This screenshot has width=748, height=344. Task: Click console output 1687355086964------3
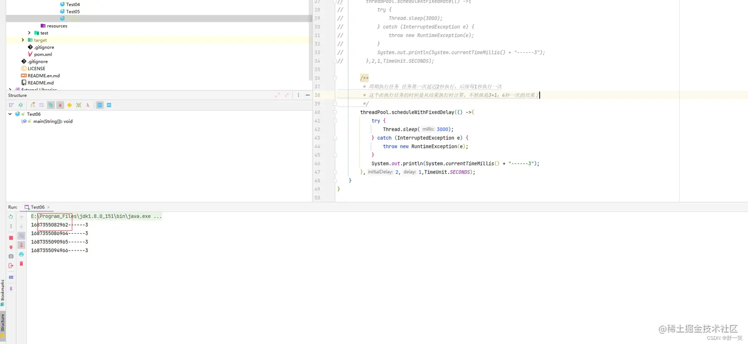click(x=59, y=233)
